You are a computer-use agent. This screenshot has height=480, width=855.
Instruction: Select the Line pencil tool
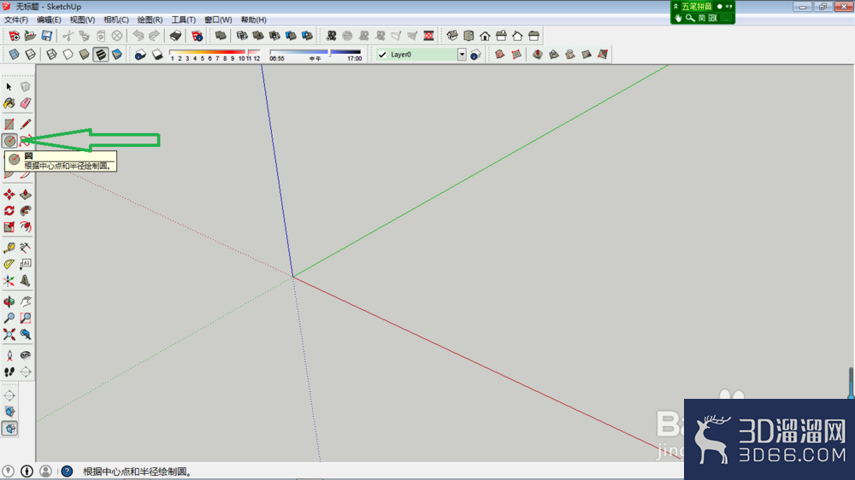tap(26, 125)
